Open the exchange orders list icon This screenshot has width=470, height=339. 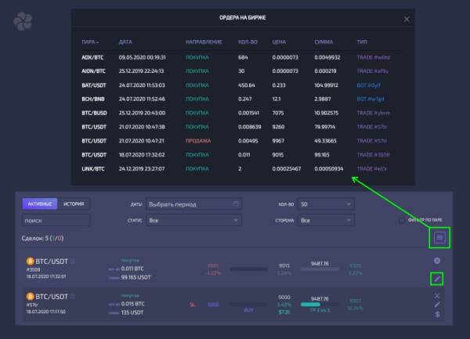point(439,236)
